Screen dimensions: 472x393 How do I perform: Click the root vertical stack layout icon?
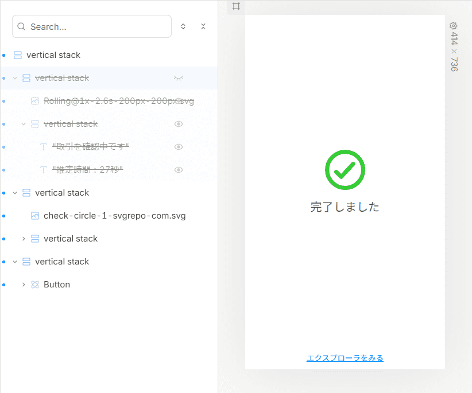[x=18, y=55]
